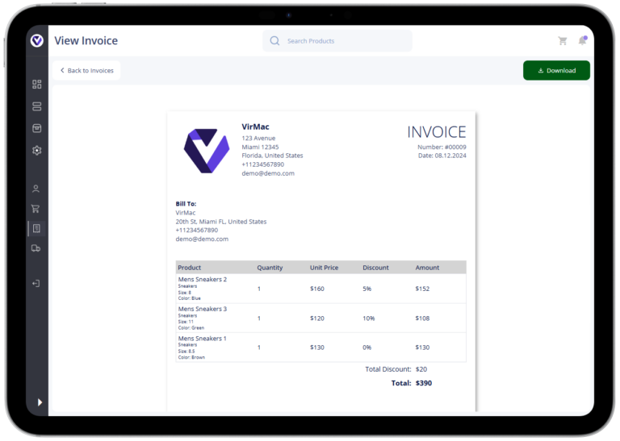Image resolution: width=620 pixels, height=441 pixels.
Task: Click the Florida, United States line
Action: coord(272,156)
